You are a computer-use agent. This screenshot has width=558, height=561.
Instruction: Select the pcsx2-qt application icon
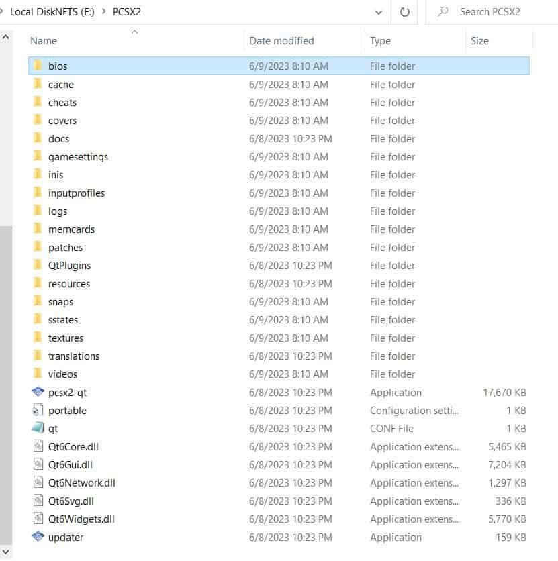coord(38,392)
